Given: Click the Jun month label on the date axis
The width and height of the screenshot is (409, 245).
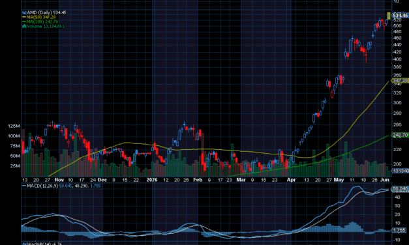Looking at the screenshot, I should (385, 180).
